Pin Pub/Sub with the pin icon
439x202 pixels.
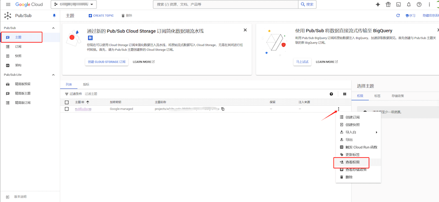54,15
